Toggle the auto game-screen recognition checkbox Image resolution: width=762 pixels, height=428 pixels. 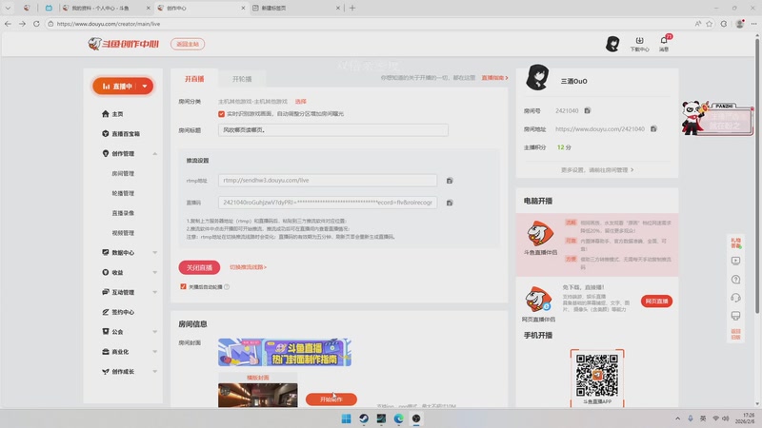click(x=221, y=113)
